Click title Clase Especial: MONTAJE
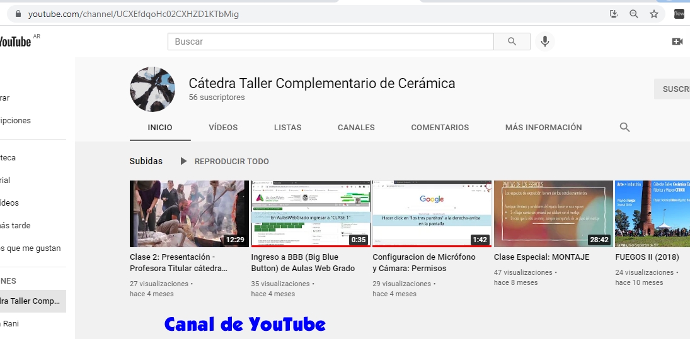 542,257
